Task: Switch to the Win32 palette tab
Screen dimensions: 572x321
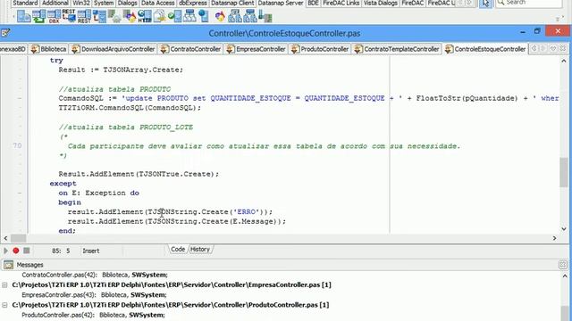Action: point(81,3)
